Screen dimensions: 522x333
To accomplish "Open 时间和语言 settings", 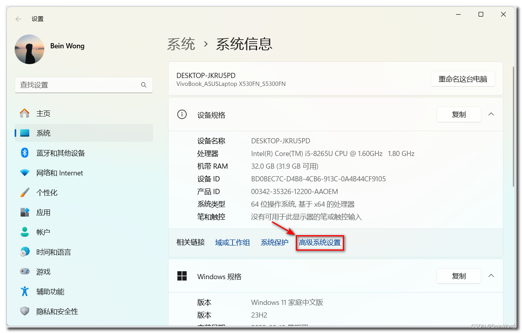I will click(84, 252).
